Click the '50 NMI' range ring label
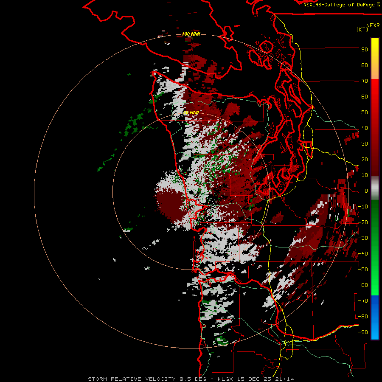This screenshot has height=382, width=382. point(191,113)
